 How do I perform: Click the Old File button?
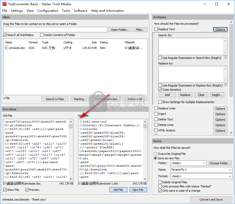[x=118, y=190]
